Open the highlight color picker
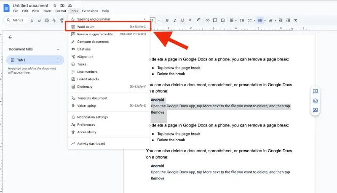Viewport: 337px width, 193px height. (198, 20)
